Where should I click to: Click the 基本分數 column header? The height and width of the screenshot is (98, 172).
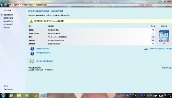click(164, 26)
